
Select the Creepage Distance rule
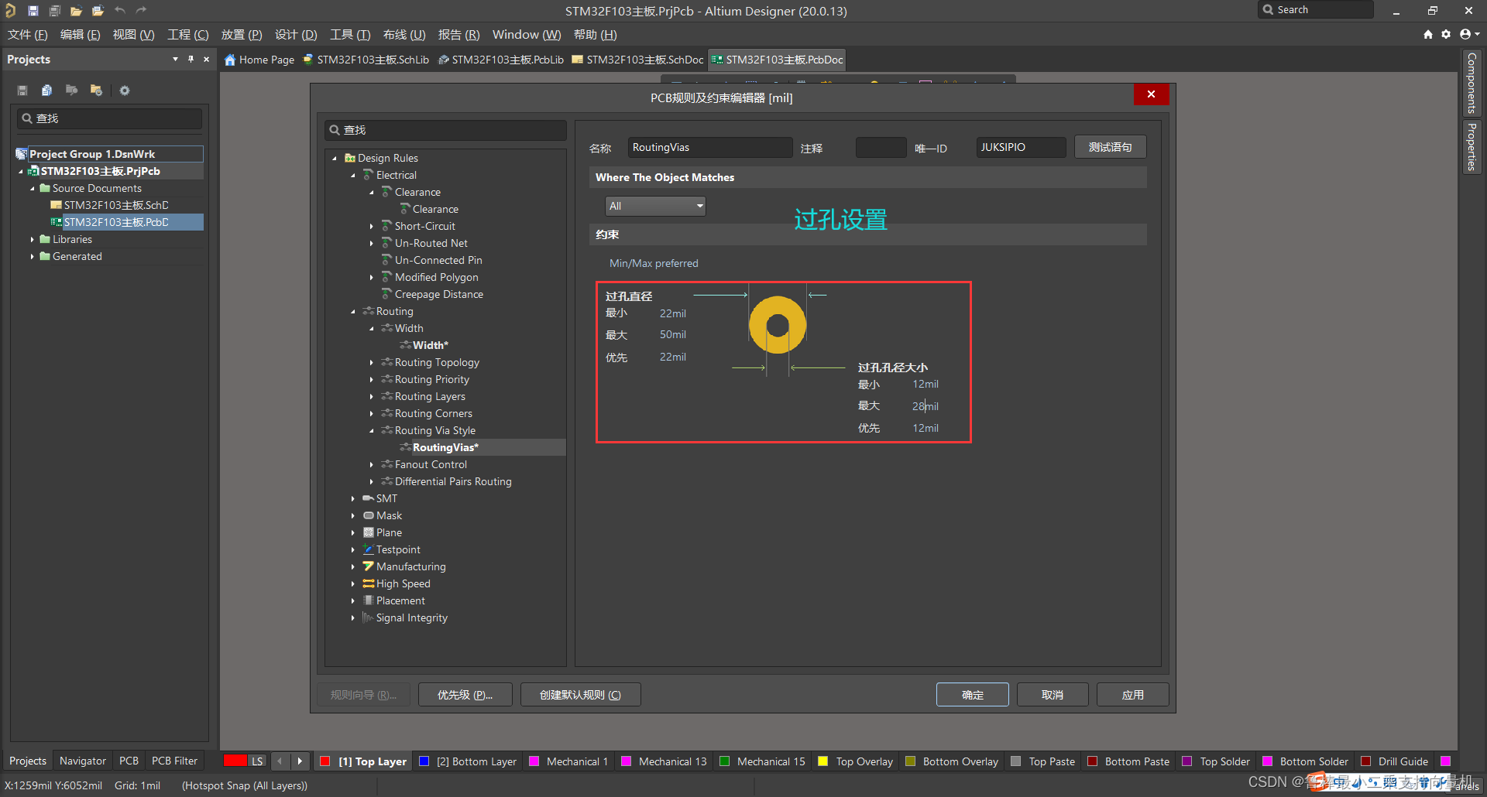[438, 294]
